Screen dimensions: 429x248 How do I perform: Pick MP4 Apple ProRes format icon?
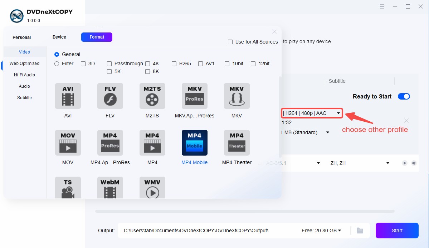[x=110, y=143]
